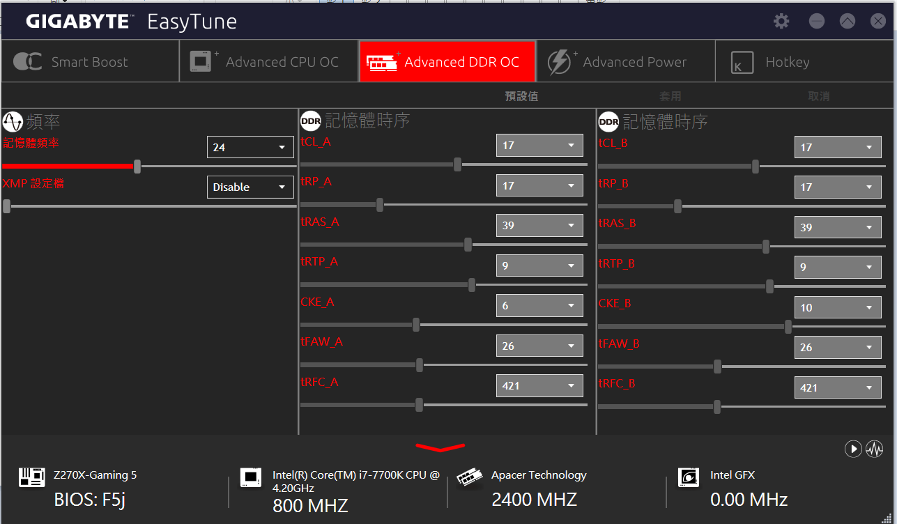Open the Advanced CPU OC tab
The height and width of the screenshot is (524, 897).
click(x=269, y=61)
